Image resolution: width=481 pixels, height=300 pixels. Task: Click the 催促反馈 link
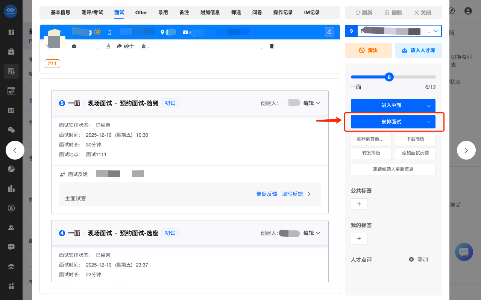(267, 194)
